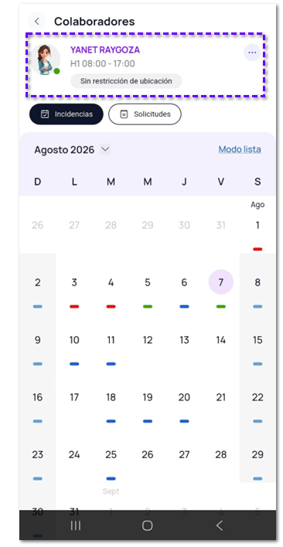Click the Sin restricción de ubicación chip
Viewport: 283px width, 547px height.
click(x=126, y=81)
